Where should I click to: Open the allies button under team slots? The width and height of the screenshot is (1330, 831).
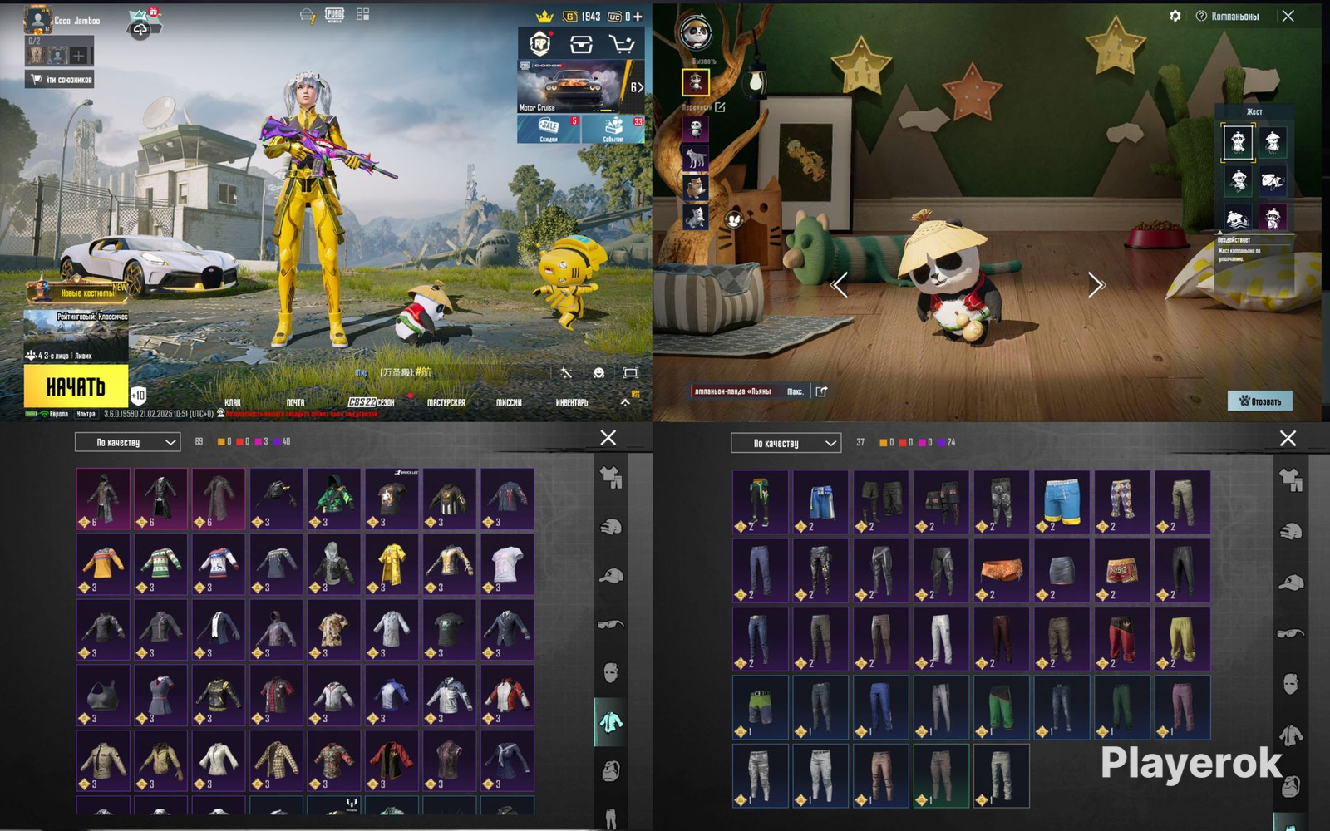(59, 80)
